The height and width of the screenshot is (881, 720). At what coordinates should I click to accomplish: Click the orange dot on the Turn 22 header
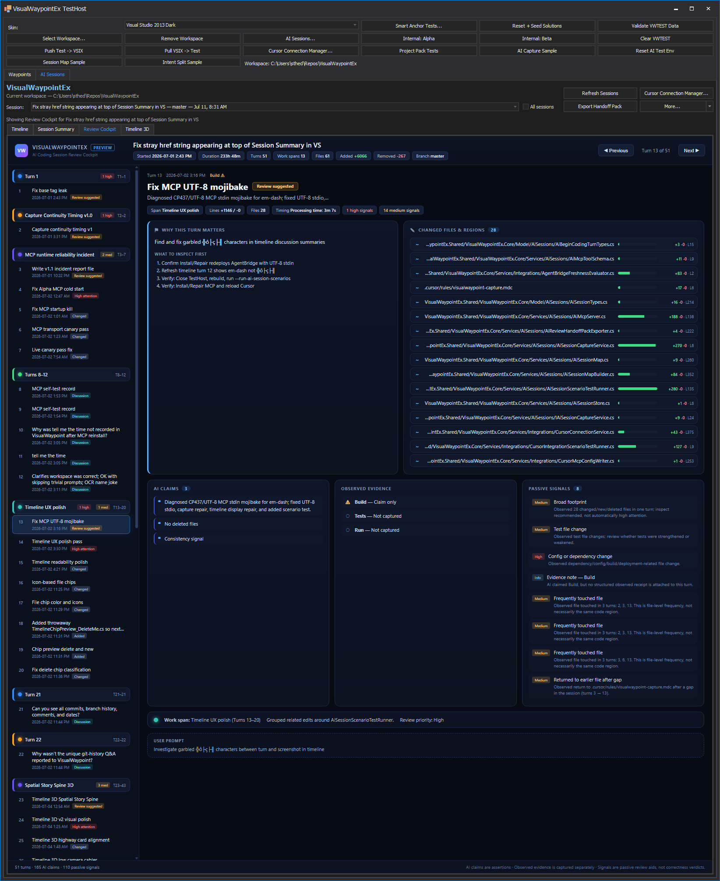[20, 740]
